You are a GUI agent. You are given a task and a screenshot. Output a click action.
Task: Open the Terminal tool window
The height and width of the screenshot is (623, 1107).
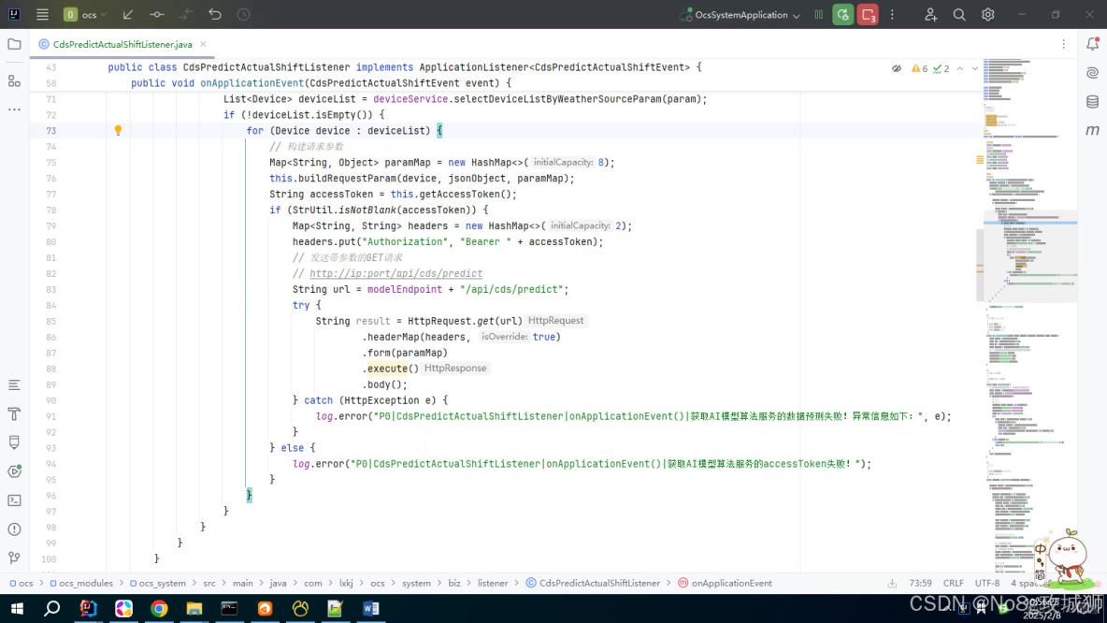pos(13,501)
